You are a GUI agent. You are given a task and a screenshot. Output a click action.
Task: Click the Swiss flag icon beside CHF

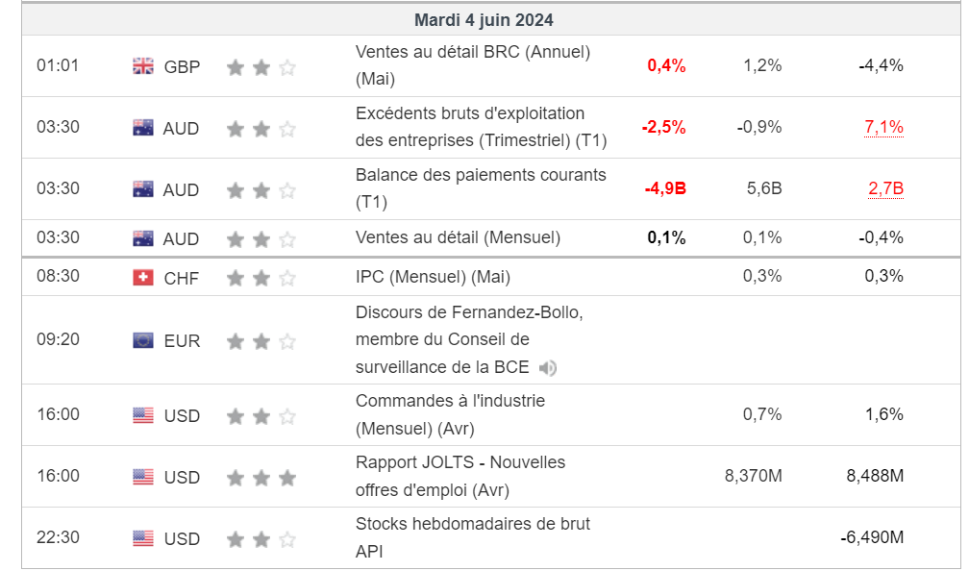tap(142, 278)
